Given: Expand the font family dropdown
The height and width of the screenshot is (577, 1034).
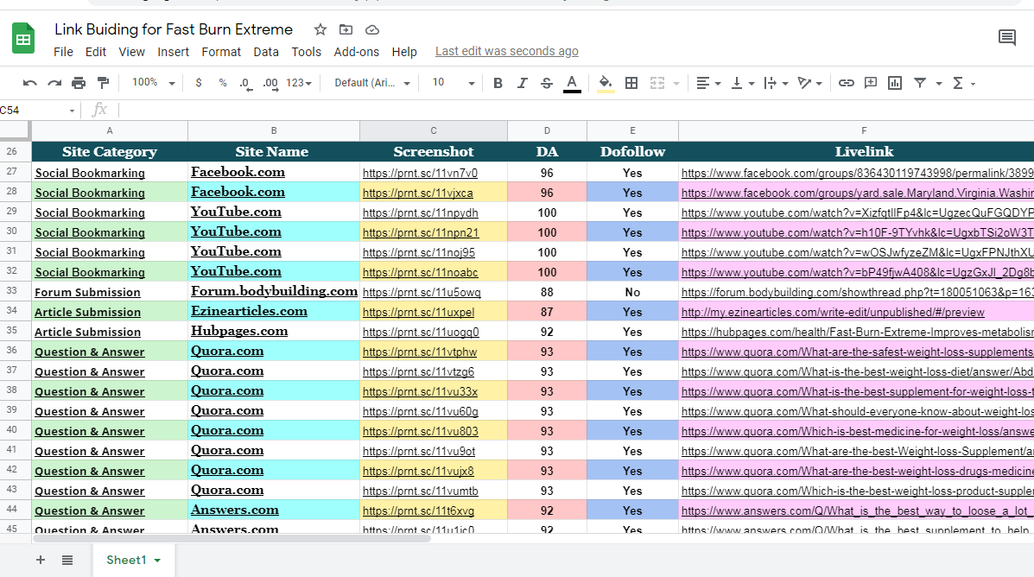Looking at the screenshot, I should [372, 83].
